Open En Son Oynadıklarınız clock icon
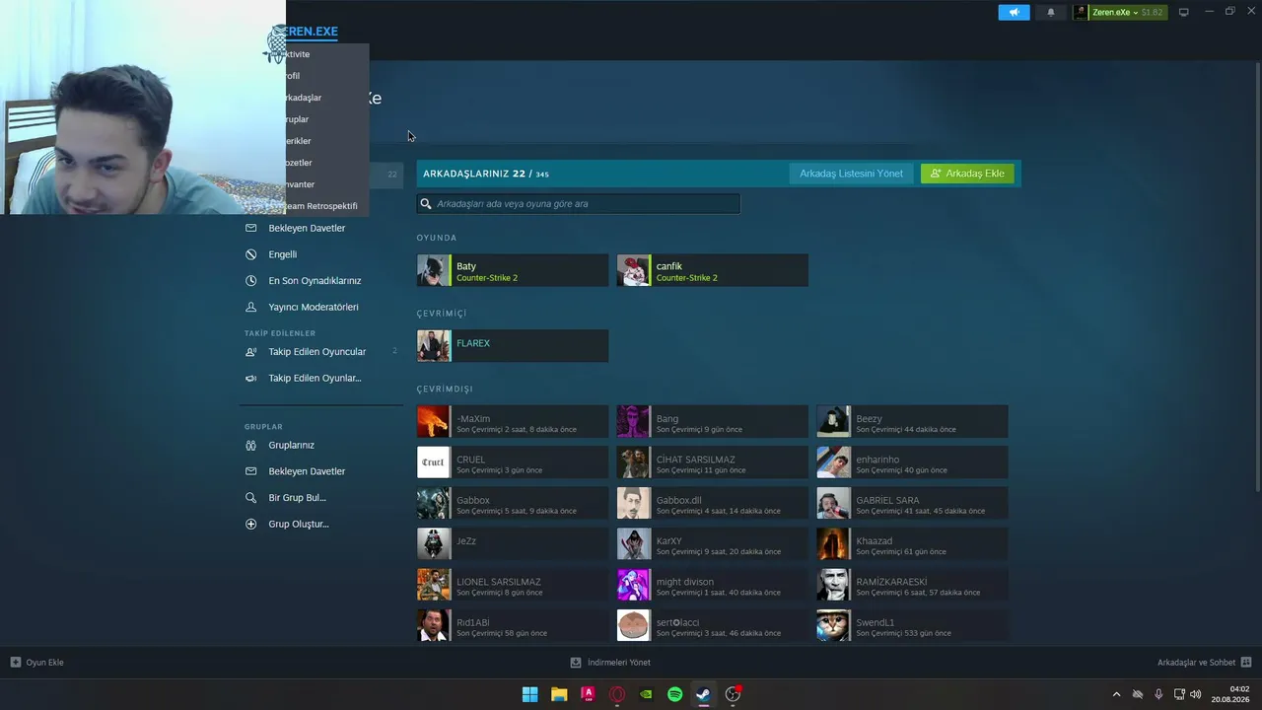The image size is (1262, 710). pyautogui.click(x=250, y=281)
